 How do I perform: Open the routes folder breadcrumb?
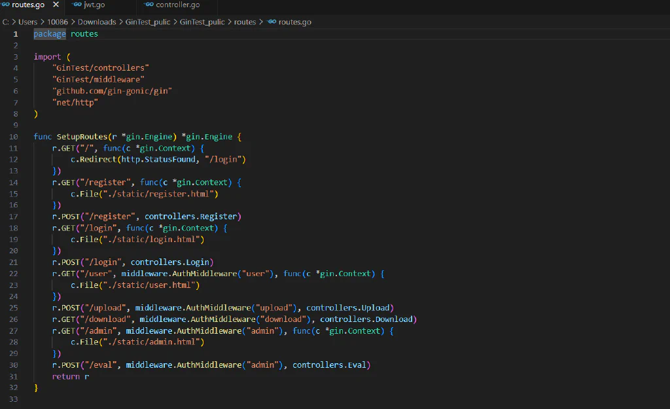(245, 22)
